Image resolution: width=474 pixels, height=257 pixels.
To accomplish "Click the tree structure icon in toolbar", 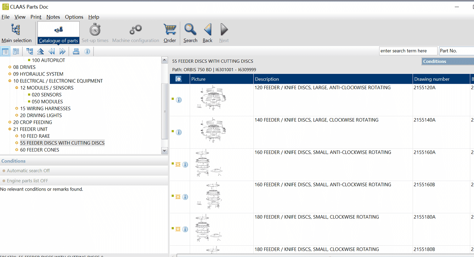I will click(x=30, y=51).
